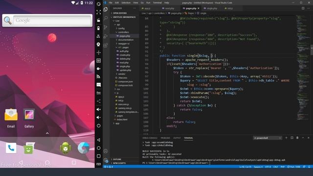
Task: Click Ln 92 cursor position in status bar
Action: tap(246, 167)
